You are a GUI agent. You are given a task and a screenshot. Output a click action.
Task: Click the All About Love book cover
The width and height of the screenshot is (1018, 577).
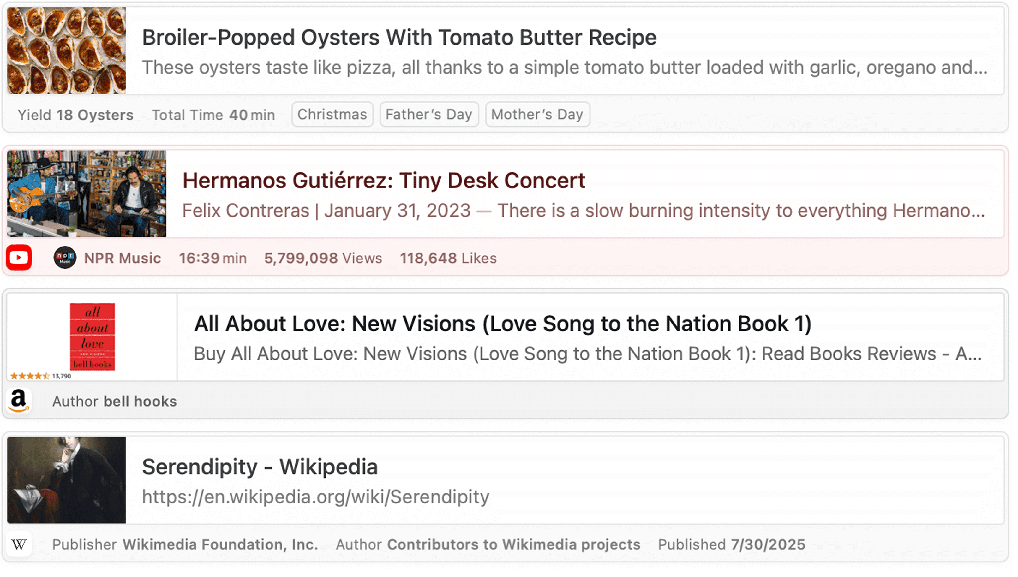pos(92,336)
